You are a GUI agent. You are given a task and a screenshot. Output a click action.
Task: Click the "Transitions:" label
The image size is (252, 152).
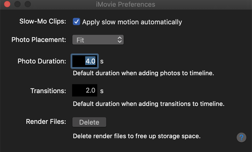pyautogui.click(x=48, y=91)
